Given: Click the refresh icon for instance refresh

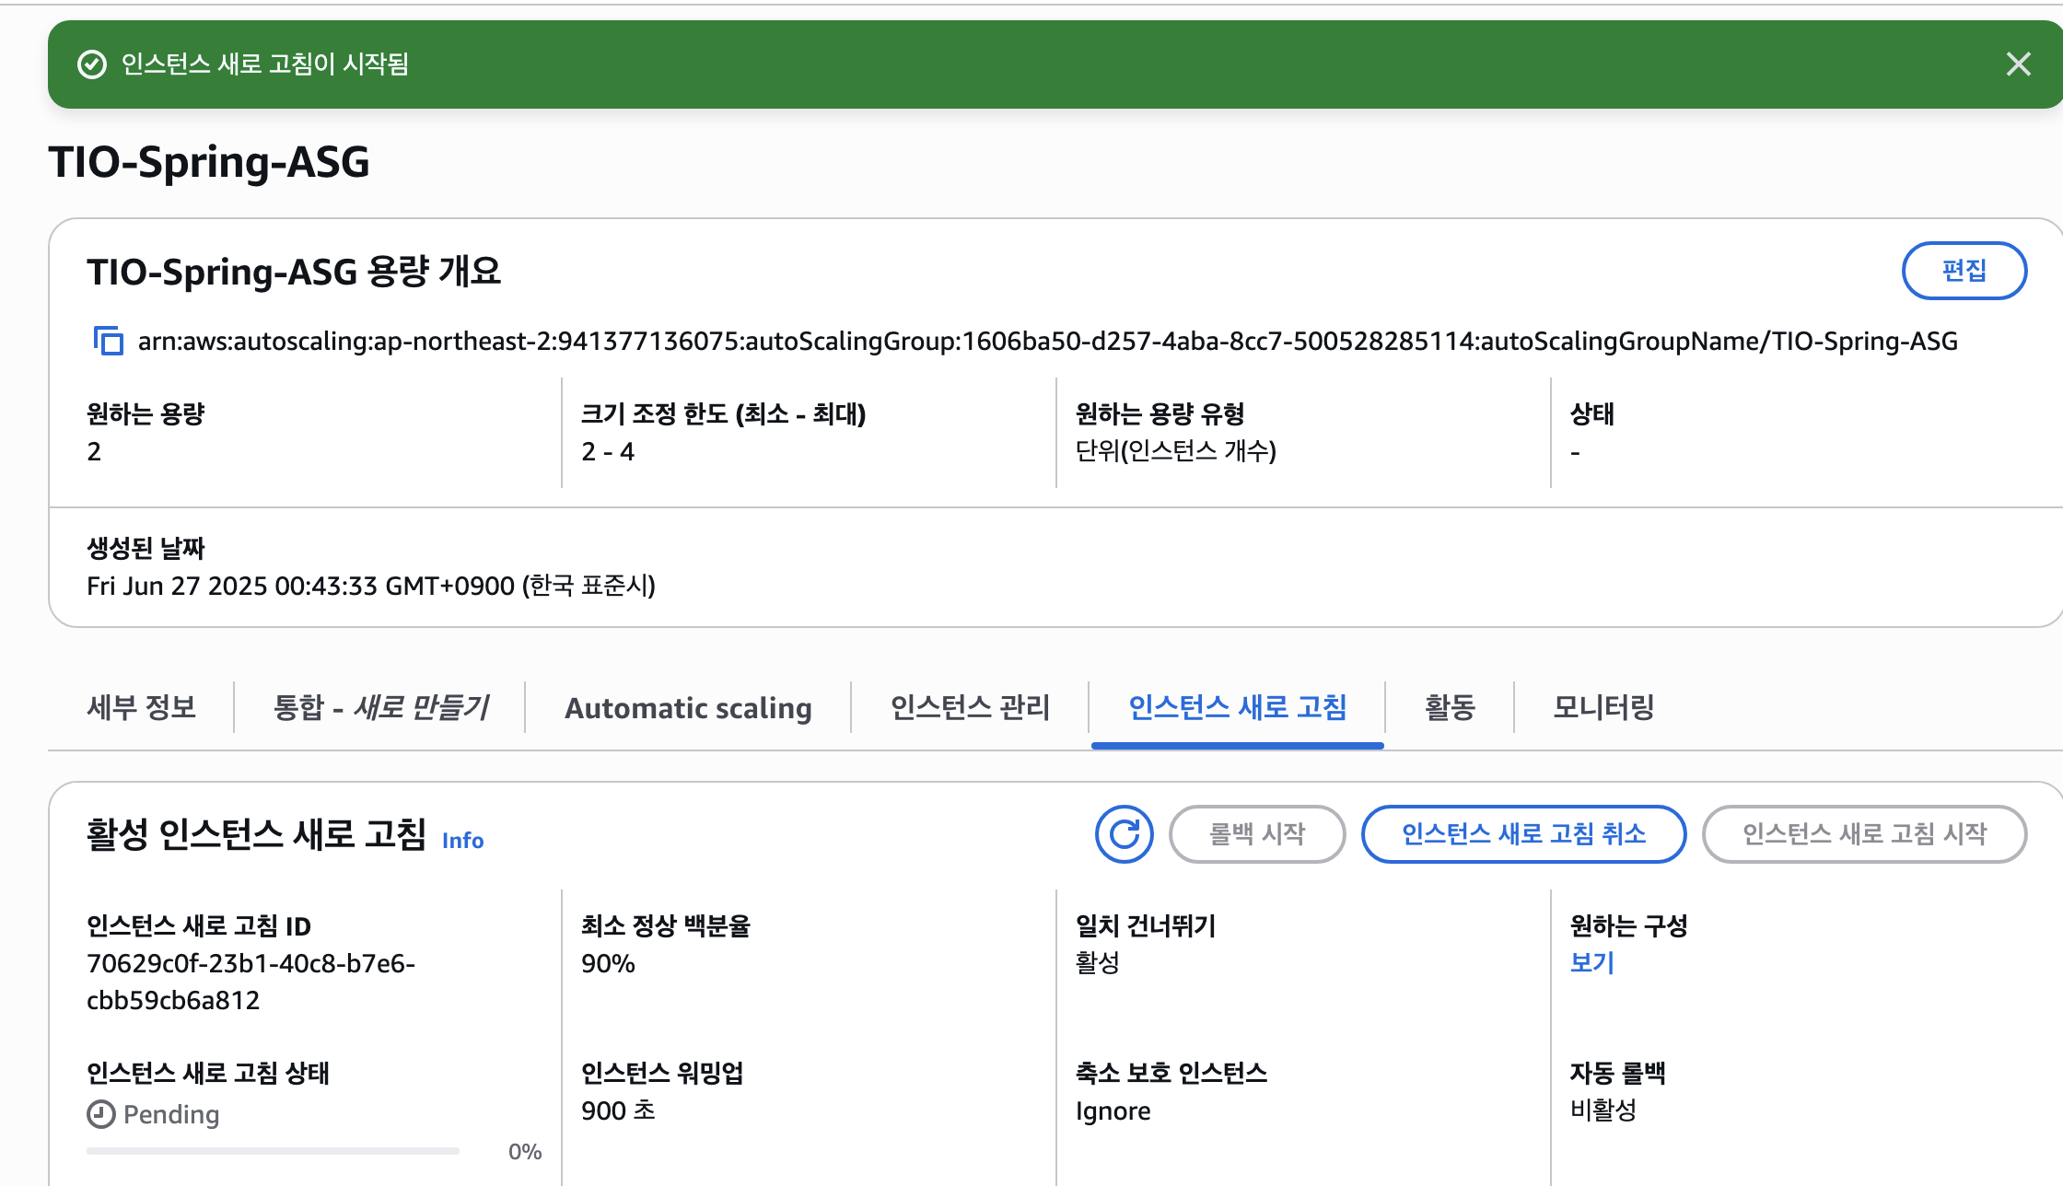Looking at the screenshot, I should click(1124, 834).
